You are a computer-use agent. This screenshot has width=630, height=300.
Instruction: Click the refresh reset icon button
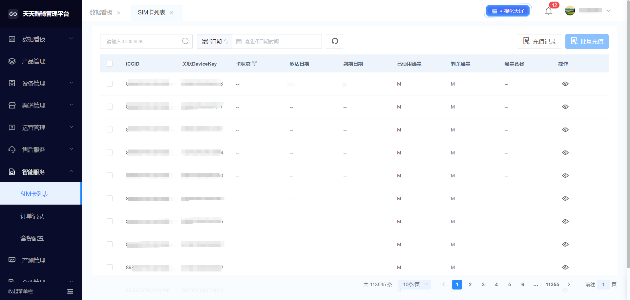tap(334, 41)
